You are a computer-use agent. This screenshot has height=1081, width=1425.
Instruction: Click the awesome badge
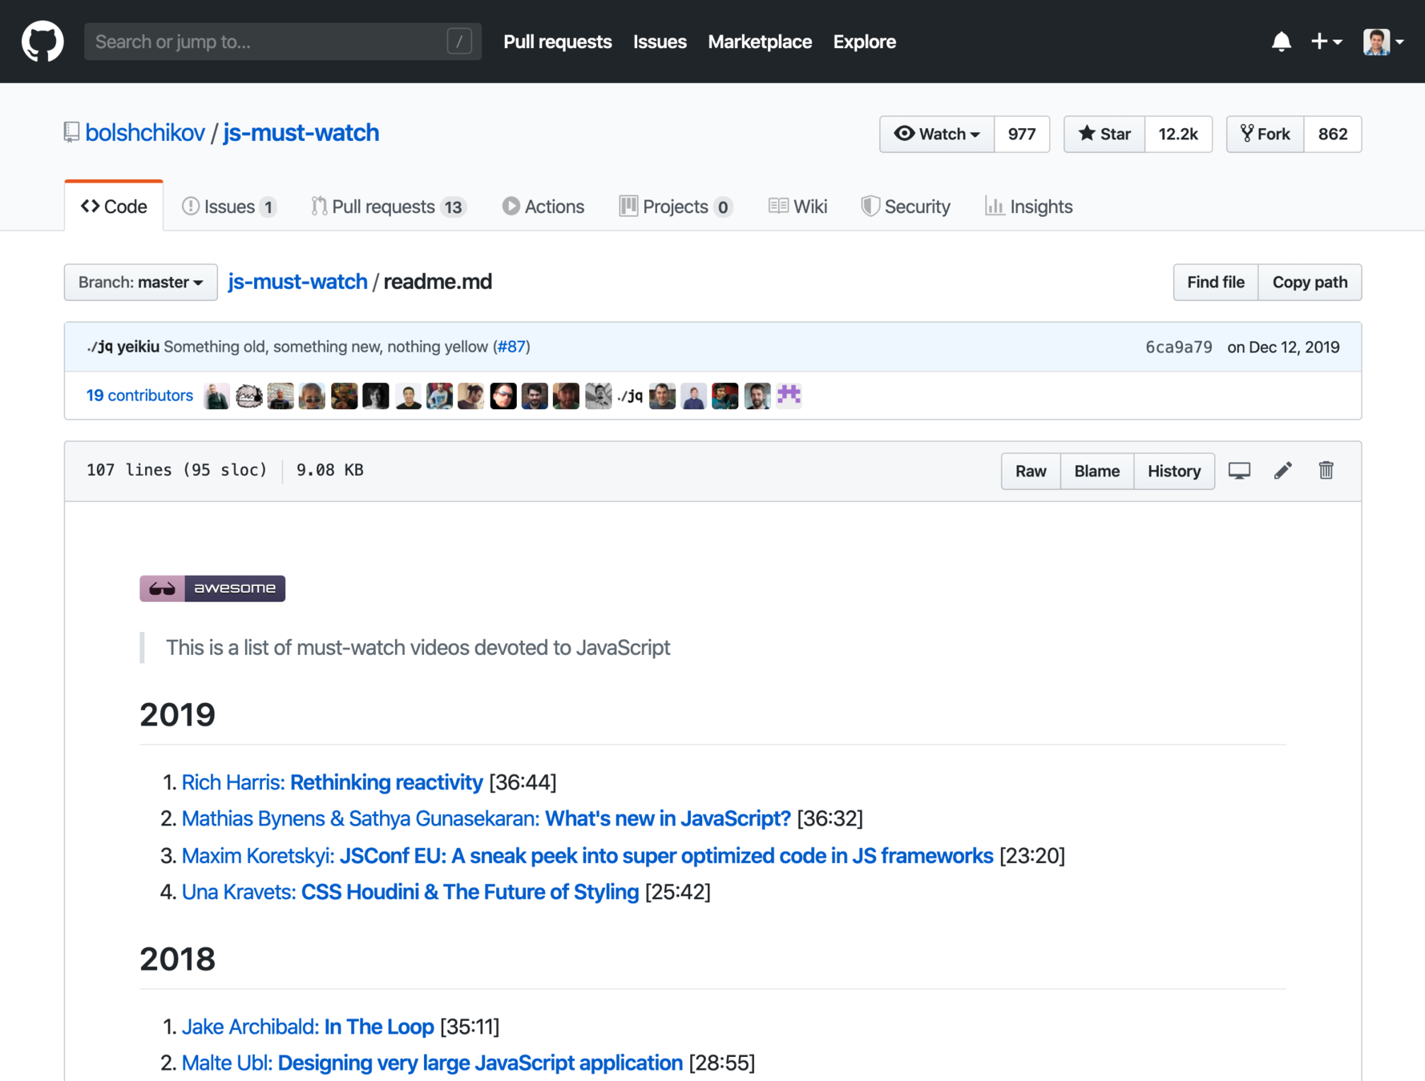coord(212,589)
